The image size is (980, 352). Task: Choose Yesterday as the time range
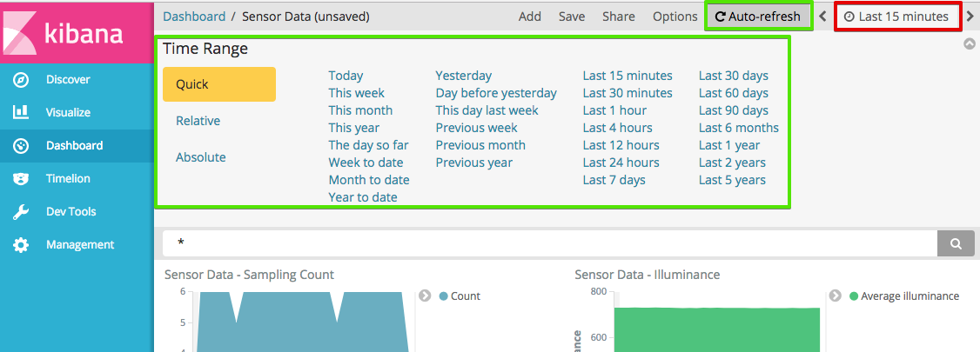point(464,76)
